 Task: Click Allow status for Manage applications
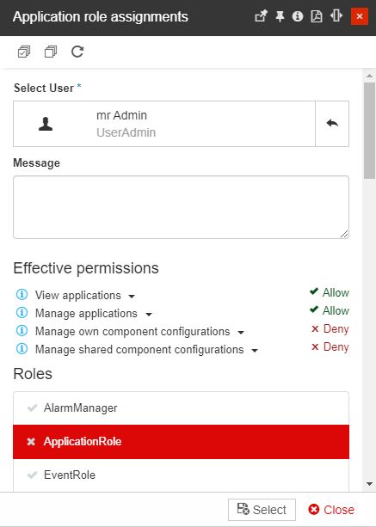tap(330, 310)
